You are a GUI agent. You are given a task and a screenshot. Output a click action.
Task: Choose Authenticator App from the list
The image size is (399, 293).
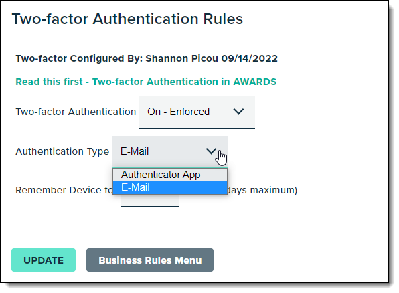point(170,175)
